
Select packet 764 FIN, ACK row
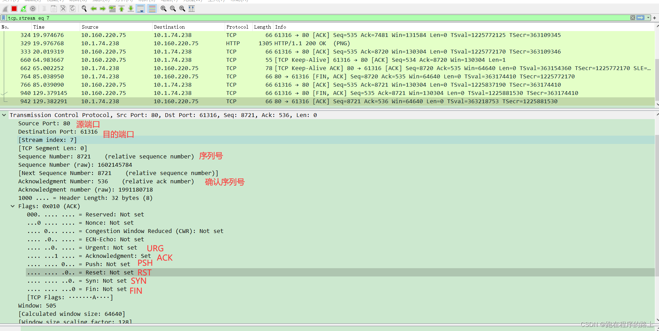pos(327,77)
